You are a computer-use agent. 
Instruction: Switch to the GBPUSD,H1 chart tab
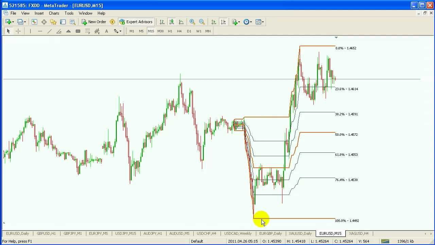(x=46, y=233)
